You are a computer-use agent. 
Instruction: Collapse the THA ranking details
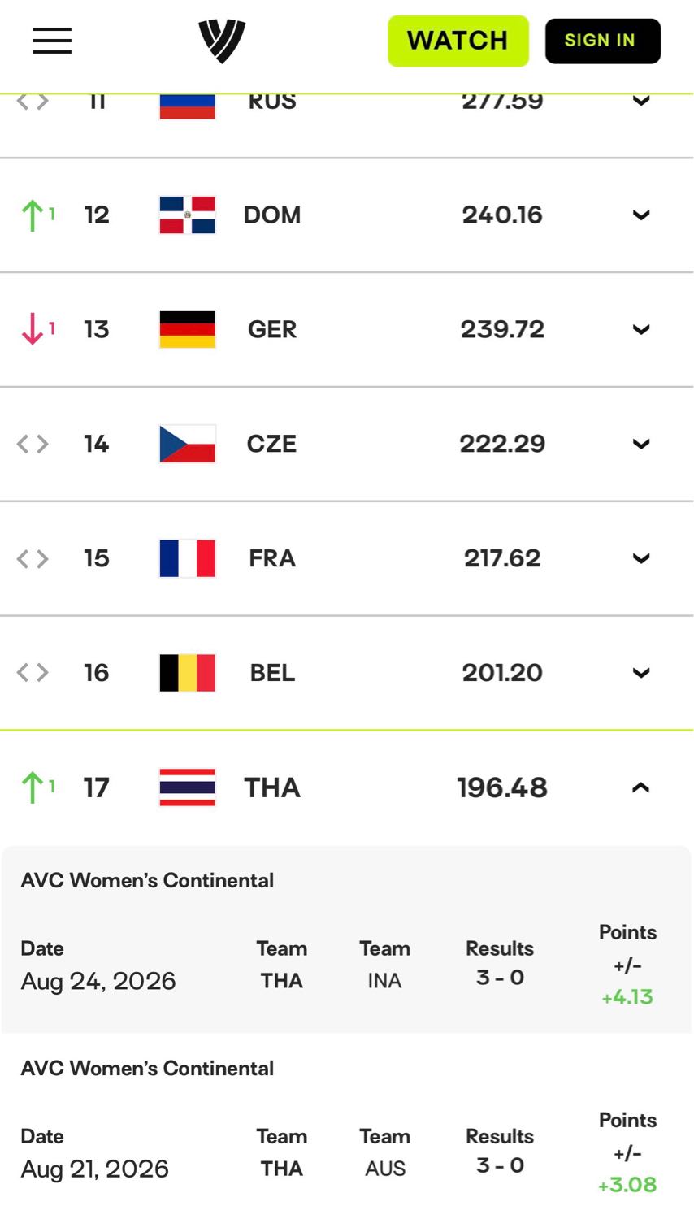(641, 788)
